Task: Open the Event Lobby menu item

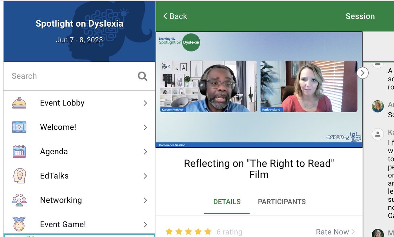Action: point(79,103)
